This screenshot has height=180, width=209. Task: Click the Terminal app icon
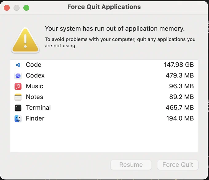(x=18, y=108)
